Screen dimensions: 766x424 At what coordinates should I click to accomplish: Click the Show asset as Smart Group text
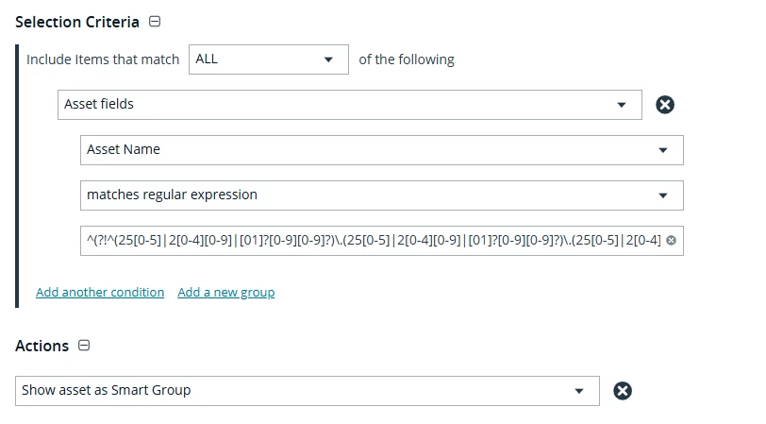click(107, 390)
